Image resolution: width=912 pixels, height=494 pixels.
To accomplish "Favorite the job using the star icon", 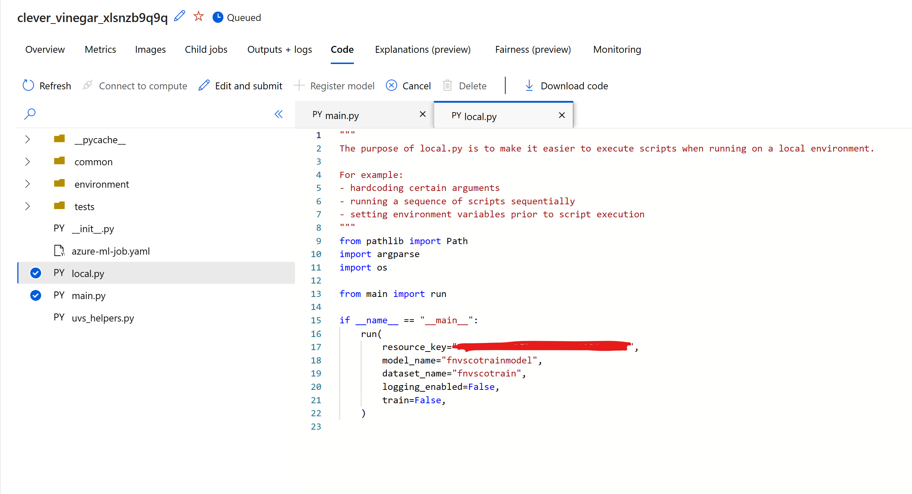I will [198, 16].
